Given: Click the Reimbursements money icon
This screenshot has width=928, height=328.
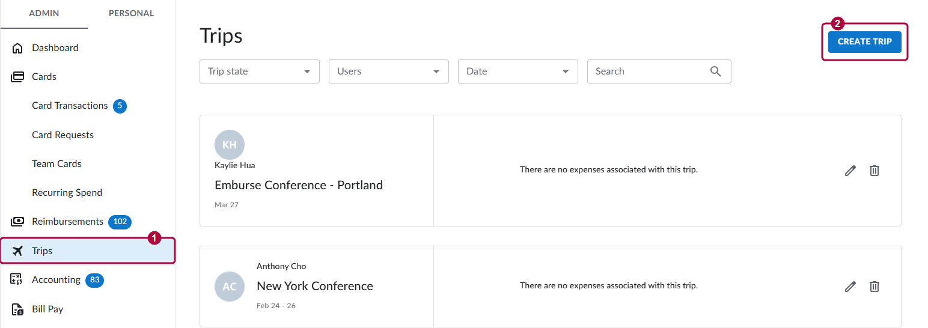Looking at the screenshot, I should [x=17, y=222].
